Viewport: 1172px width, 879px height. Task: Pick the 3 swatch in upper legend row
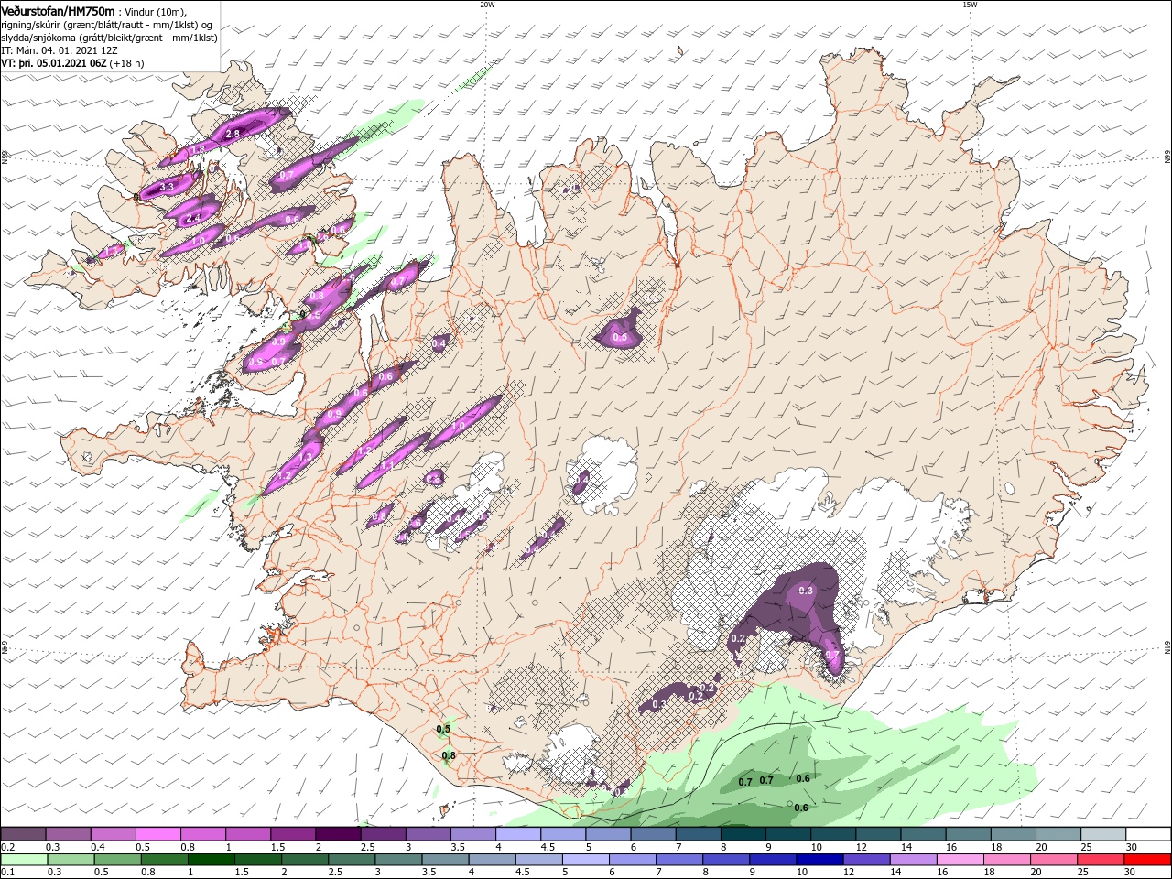428,834
